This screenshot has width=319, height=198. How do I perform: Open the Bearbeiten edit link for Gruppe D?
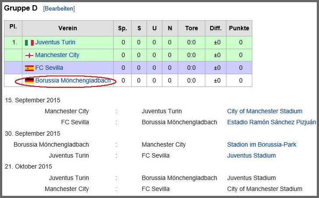coord(59,9)
